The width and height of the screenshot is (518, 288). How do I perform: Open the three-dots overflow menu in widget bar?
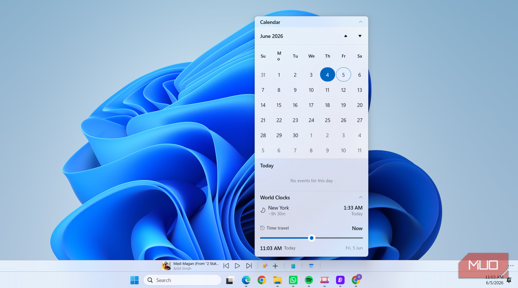coord(511,266)
